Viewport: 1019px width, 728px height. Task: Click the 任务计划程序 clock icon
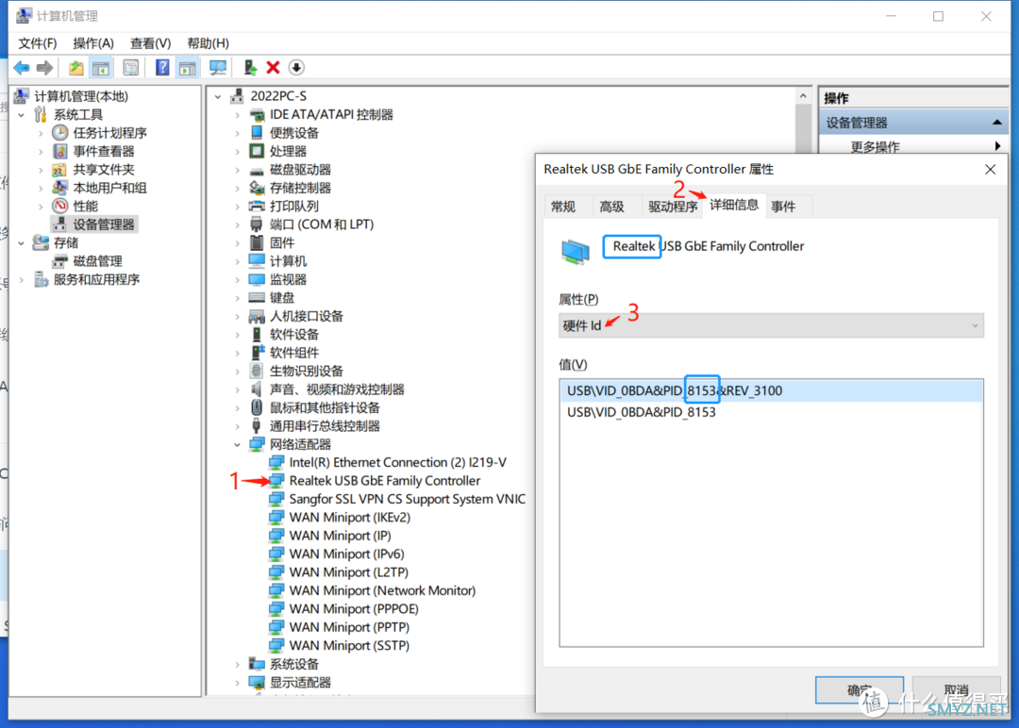pos(59,133)
